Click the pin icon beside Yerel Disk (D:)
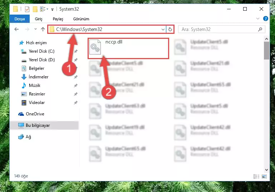The height and width of the screenshot is (192, 275). click(x=75, y=60)
